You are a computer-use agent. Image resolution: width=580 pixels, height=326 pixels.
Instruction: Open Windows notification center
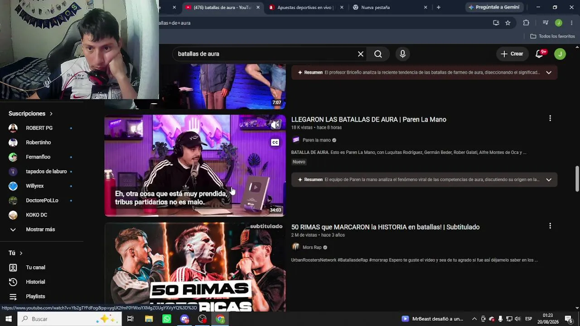tap(569, 319)
